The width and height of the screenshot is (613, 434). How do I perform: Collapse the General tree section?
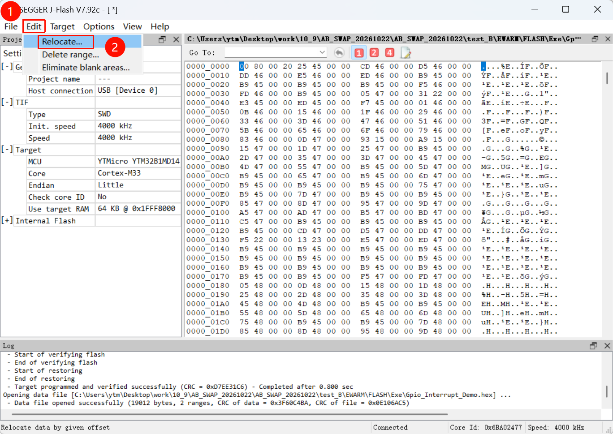(7, 67)
